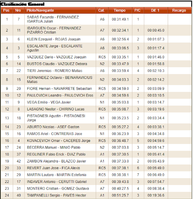The image size is (193, 199).
Task: Select KLEIN Ezequiel - ROJAS Joaquin row
Action: 54,39
